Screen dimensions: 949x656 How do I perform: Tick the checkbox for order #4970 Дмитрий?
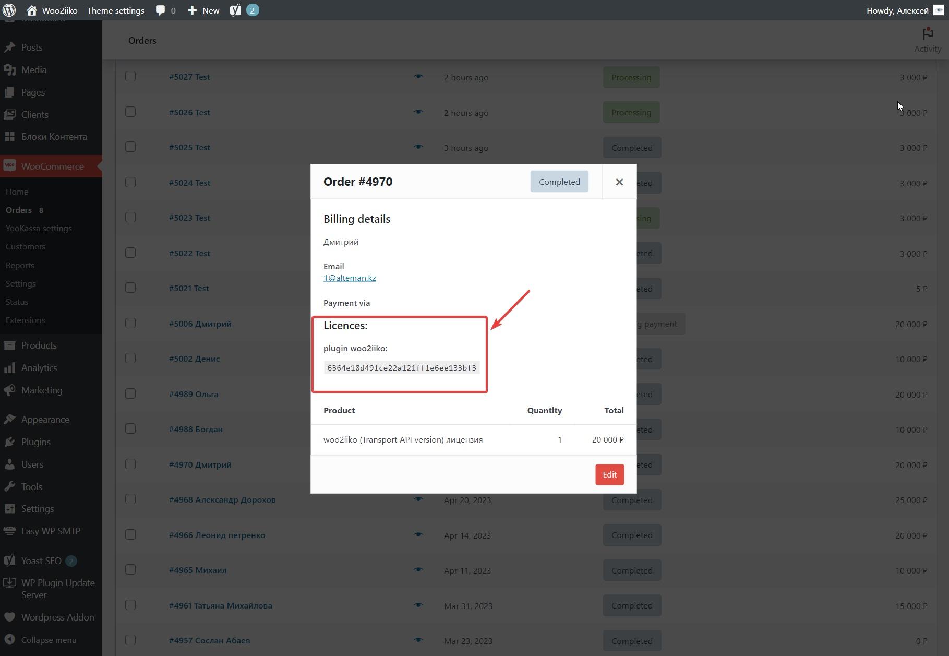coord(130,464)
